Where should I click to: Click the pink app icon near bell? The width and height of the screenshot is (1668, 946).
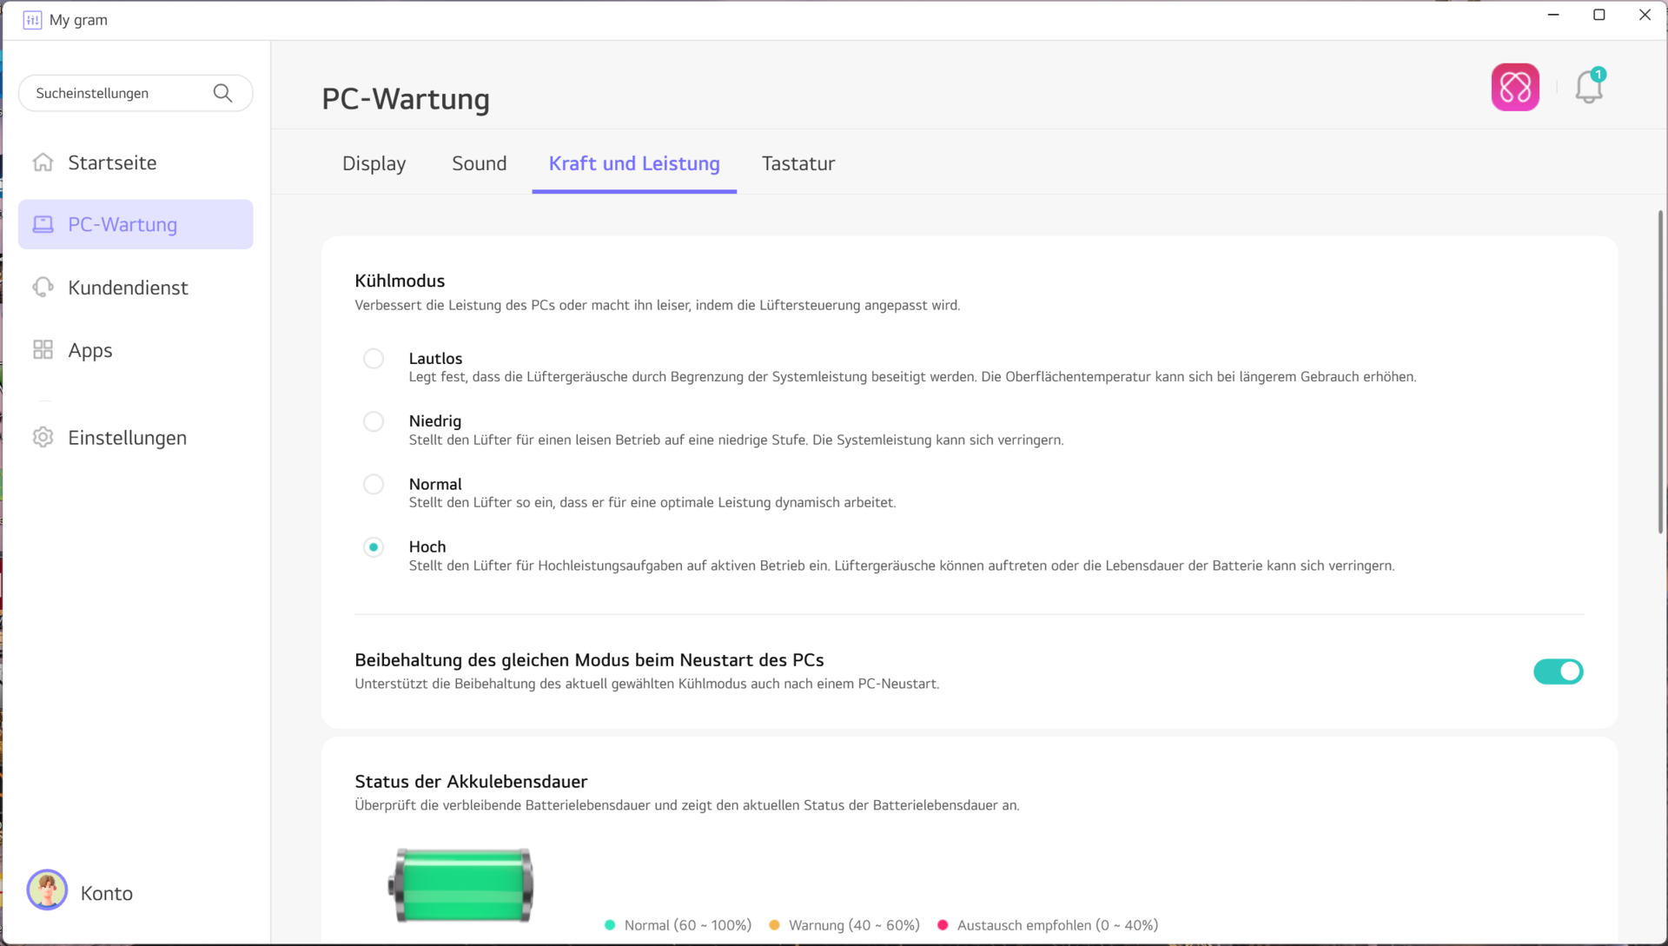click(1515, 88)
